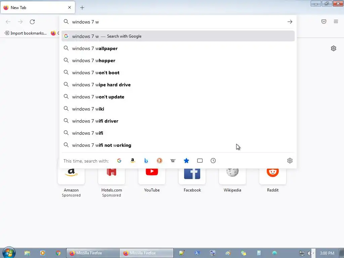This screenshot has width=344, height=258.
Task: Choose suggestion 'windows 7 wifi driver'
Action: [178, 121]
